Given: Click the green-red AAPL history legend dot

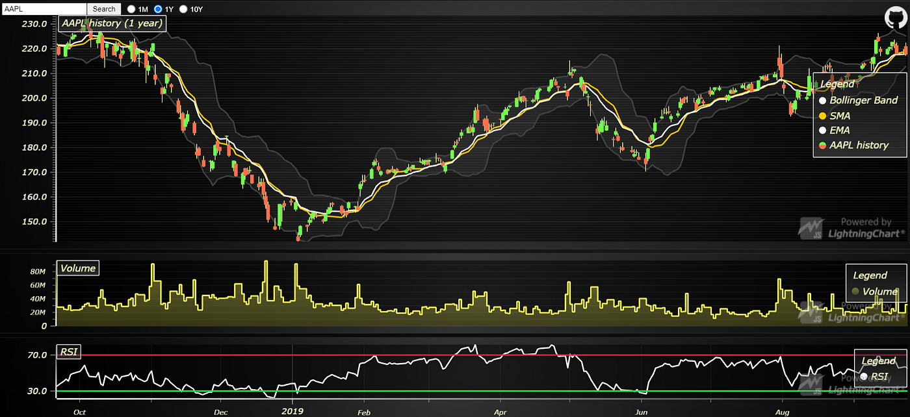Looking at the screenshot, I should (x=822, y=145).
